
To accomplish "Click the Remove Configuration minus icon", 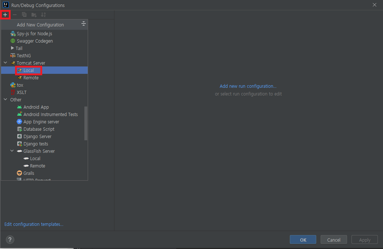I will [x=15, y=15].
